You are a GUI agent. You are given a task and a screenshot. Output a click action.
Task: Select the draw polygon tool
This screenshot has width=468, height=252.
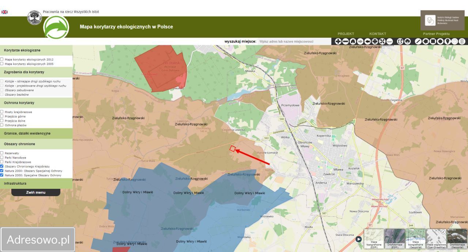point(426,41)
